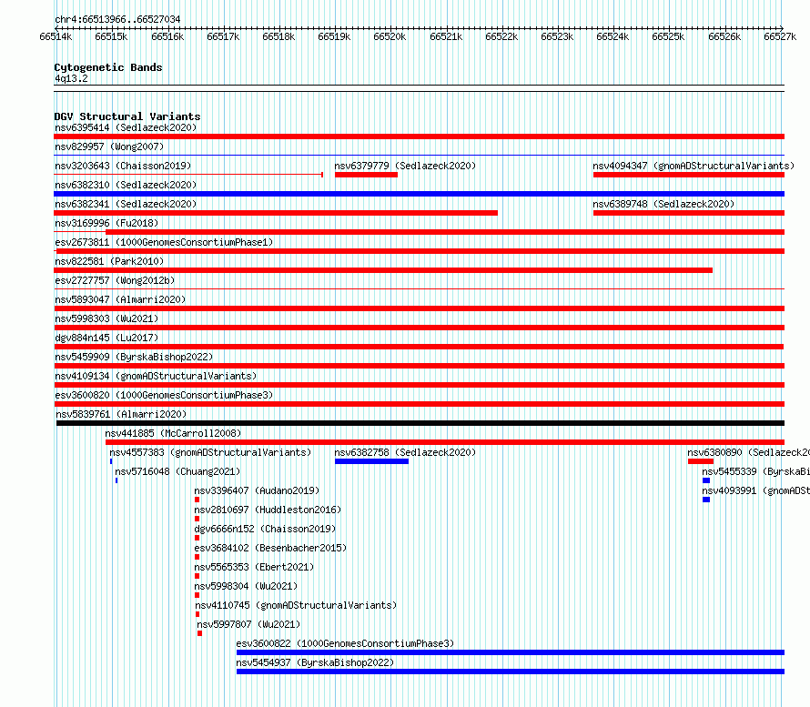Open the nsv829957 (Wong2007) variant

pyautogui.click(x=109, y=146)
